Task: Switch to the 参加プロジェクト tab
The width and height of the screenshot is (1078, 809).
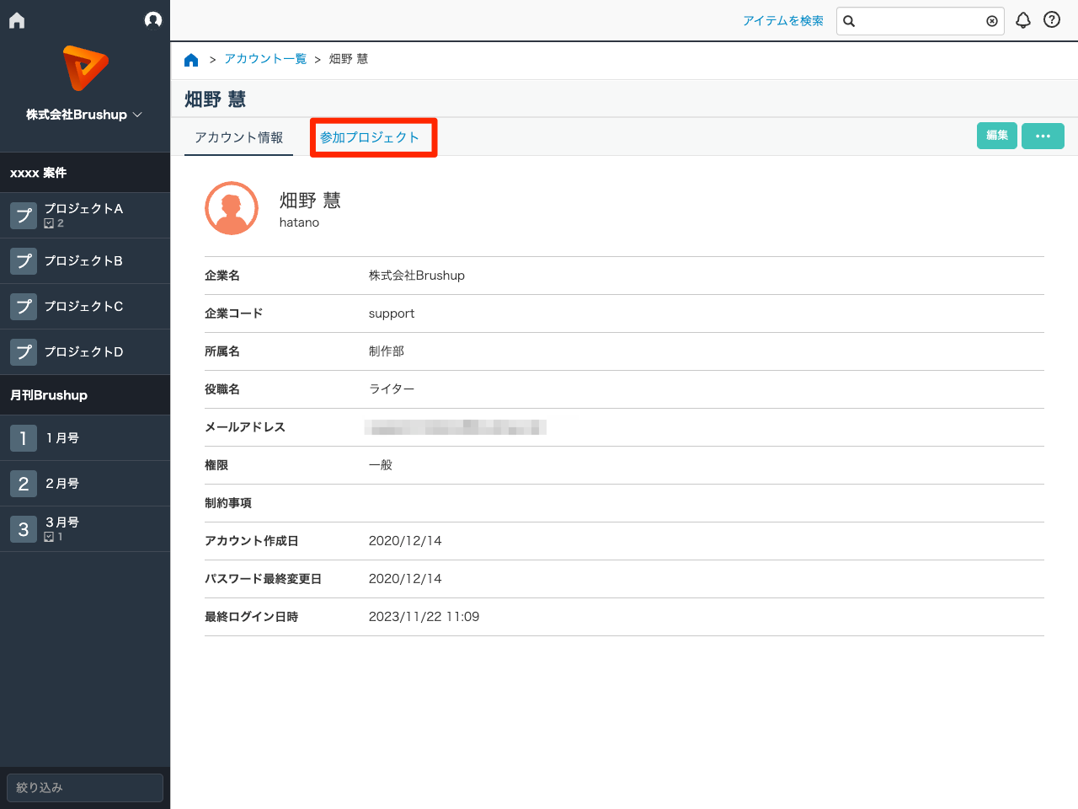Action: click(370, 137)
